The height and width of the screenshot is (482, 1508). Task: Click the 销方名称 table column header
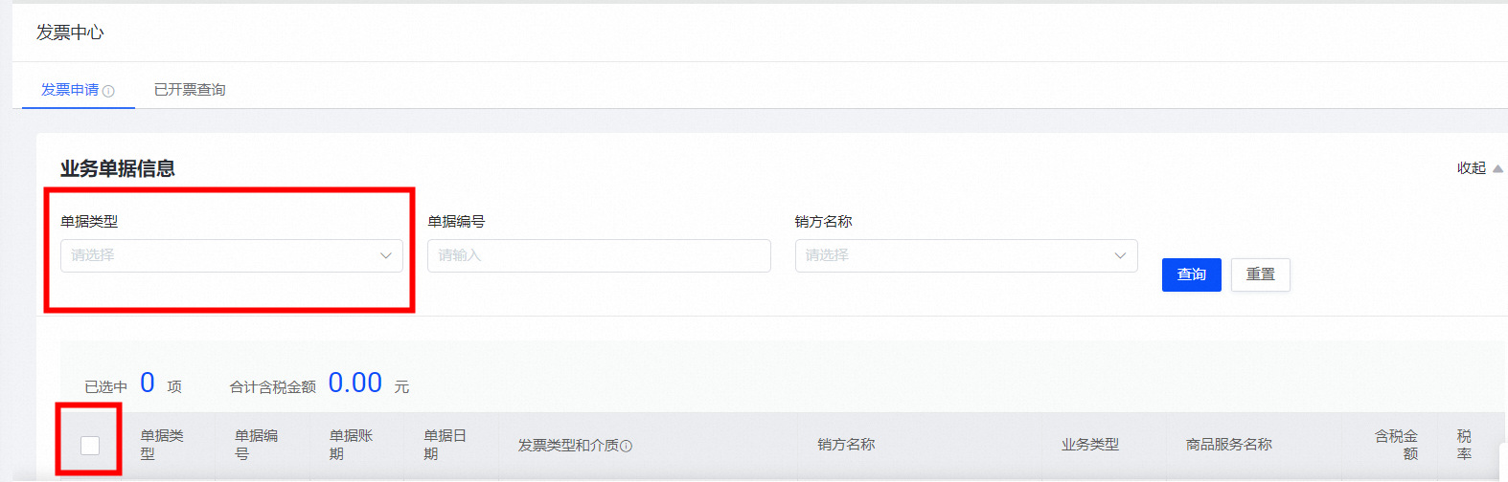(x=846, y=445)
